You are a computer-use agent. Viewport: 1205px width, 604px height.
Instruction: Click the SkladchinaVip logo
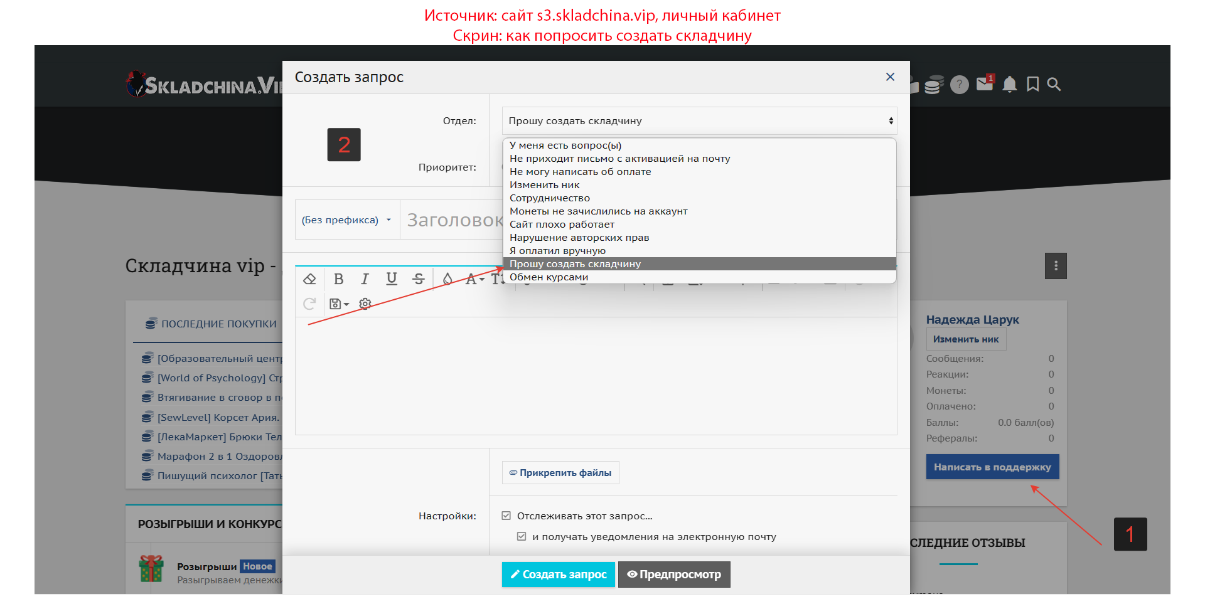coord(204,84)
